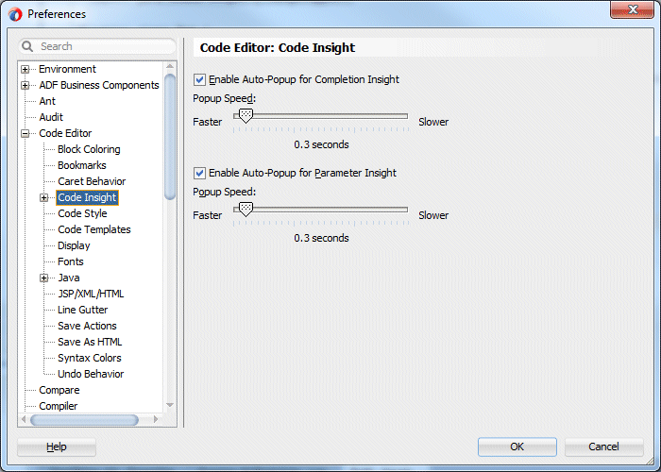Image resolution: width=661 pixels, height=472 pixels.
Task: Select Compare in the preferences tree
Action: pos(59,390)
